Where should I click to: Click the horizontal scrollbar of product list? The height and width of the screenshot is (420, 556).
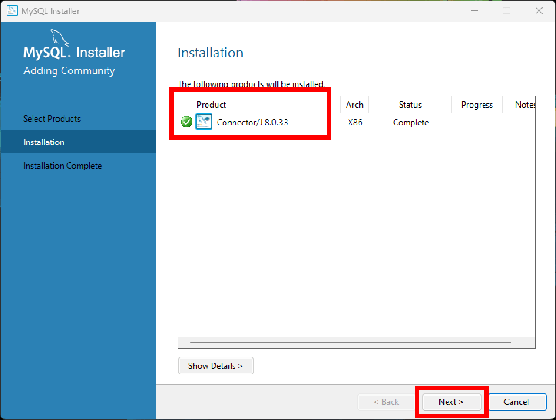pos(351,343)
